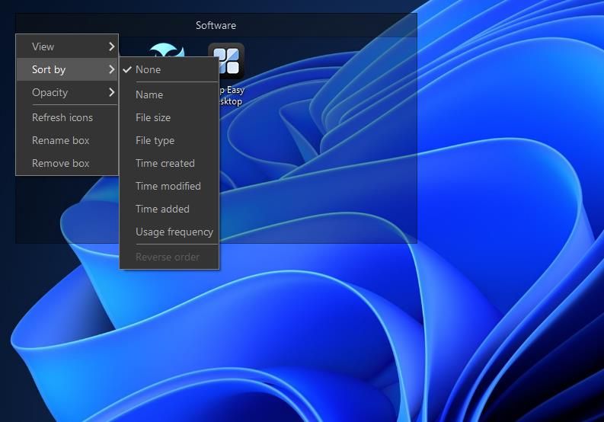604x422 pixels.
Task: Open the Opacity submenu
Action: (67, 92)
